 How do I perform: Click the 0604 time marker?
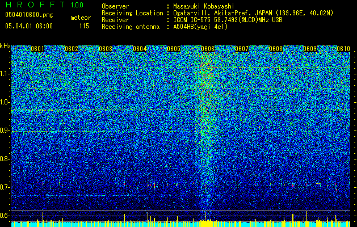pyautogui.click(x=140, y=49)
